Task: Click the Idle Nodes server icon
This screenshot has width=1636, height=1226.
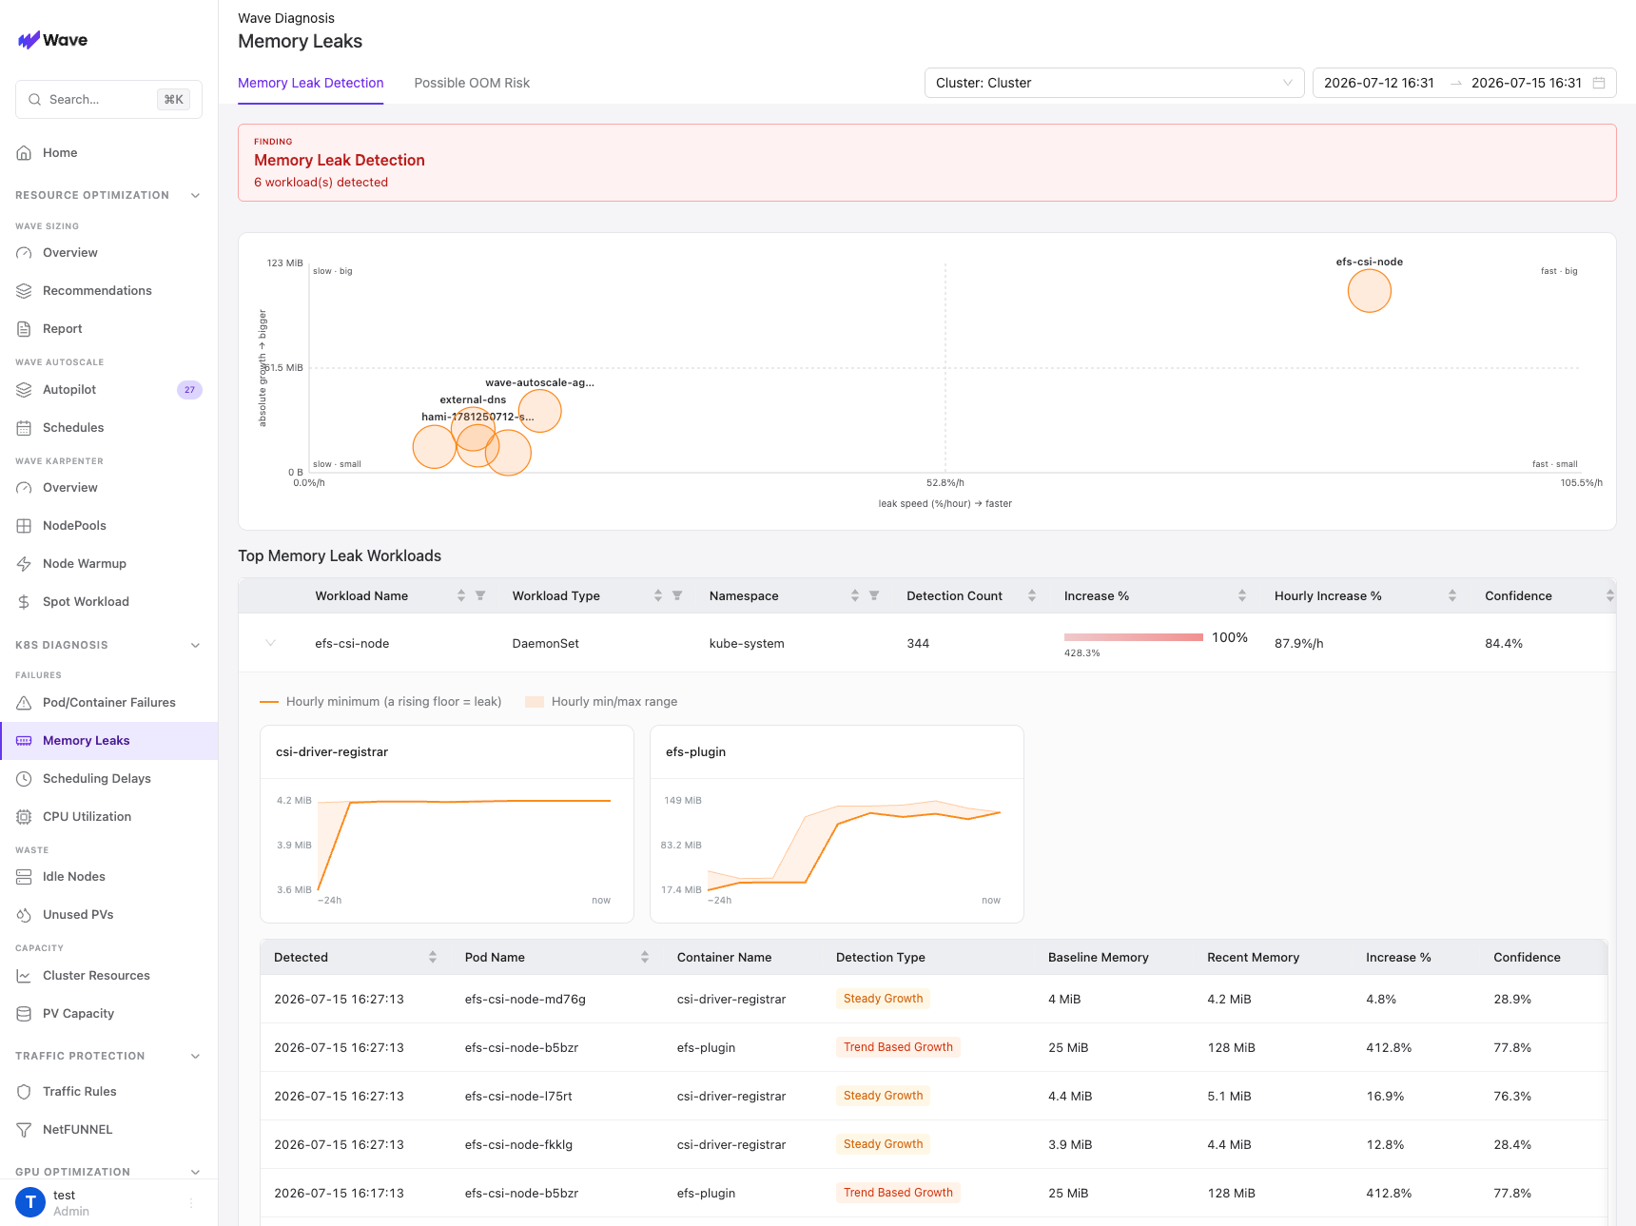Action: click(x=24, y=877)
